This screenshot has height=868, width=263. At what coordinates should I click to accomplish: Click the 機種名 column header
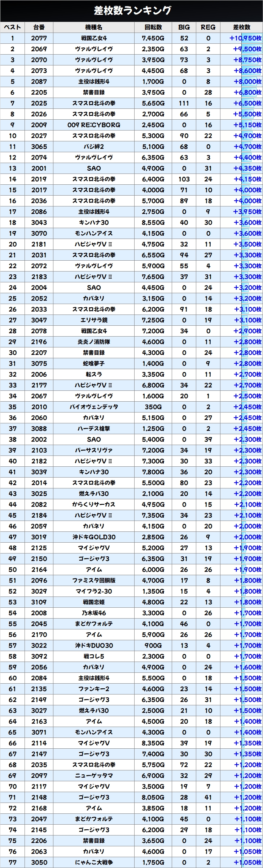(x=94, y=27)
